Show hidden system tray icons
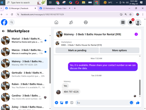The width and height of the screenshot is (146, 110). pyautogui.click(x=117, y=3)
